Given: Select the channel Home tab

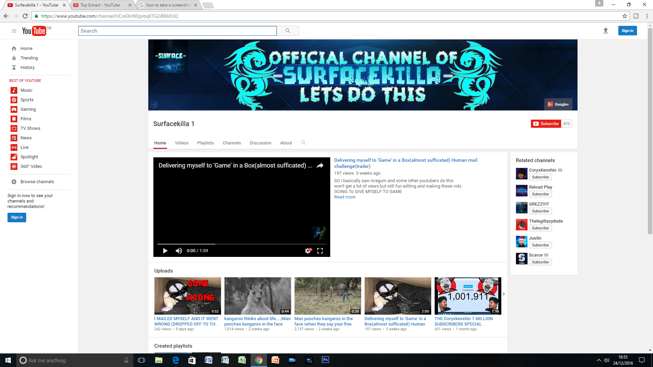Looking at the screenshot, I should coord(160,143).
